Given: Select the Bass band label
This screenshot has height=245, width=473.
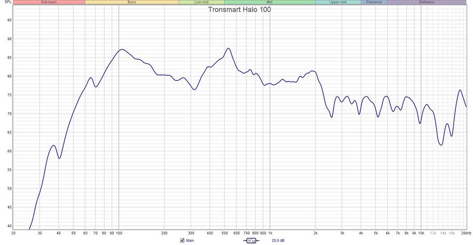Looking at the screenshot, I should [132, 2].
